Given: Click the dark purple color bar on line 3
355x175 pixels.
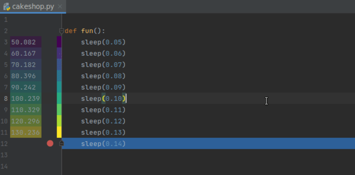Looking at the screenshot, I should tap(59, 42).
